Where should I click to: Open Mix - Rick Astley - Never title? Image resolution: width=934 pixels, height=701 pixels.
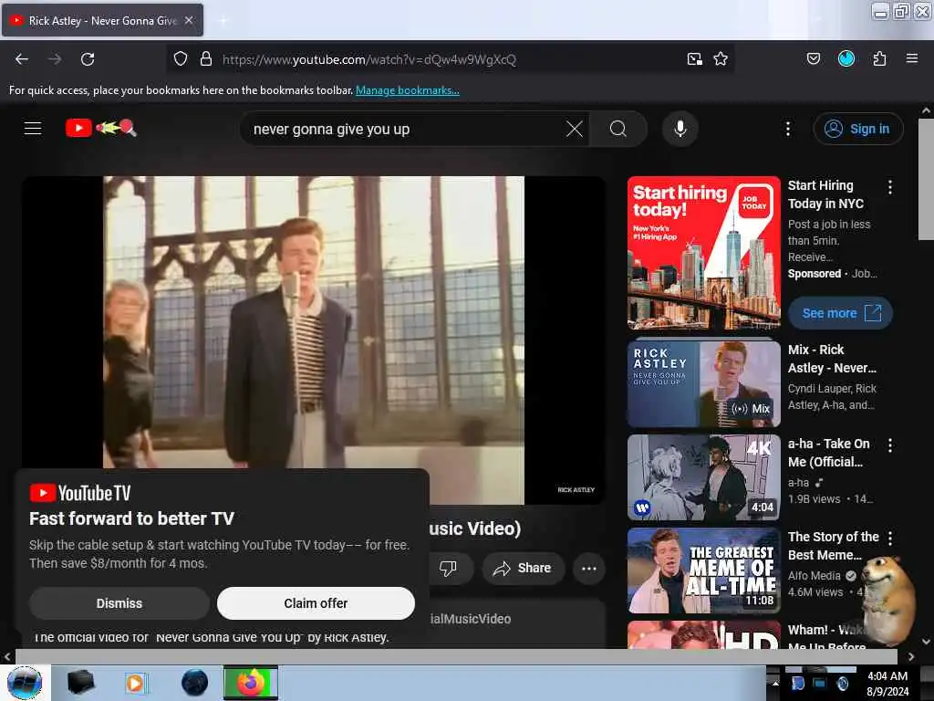coord(832,359)
